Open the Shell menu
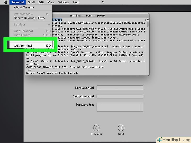This screenshot has height=143, width=191. click(31, 2)
